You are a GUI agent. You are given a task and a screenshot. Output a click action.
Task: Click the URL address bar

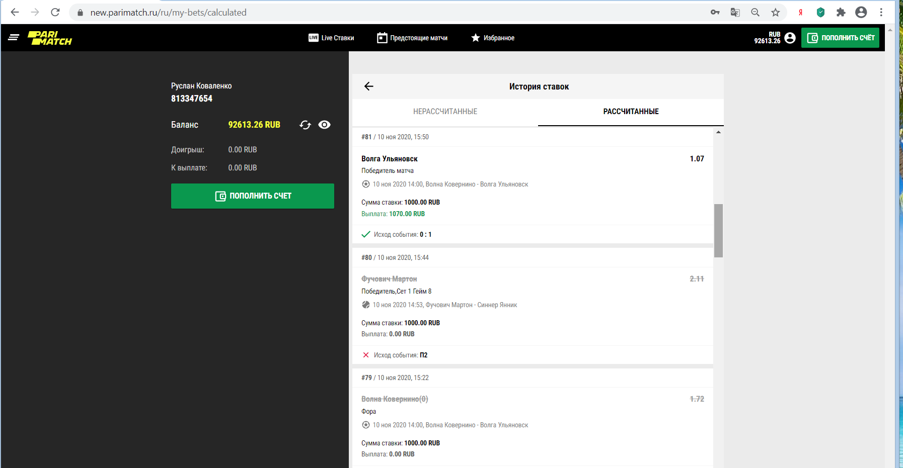[x=352, y=13]
